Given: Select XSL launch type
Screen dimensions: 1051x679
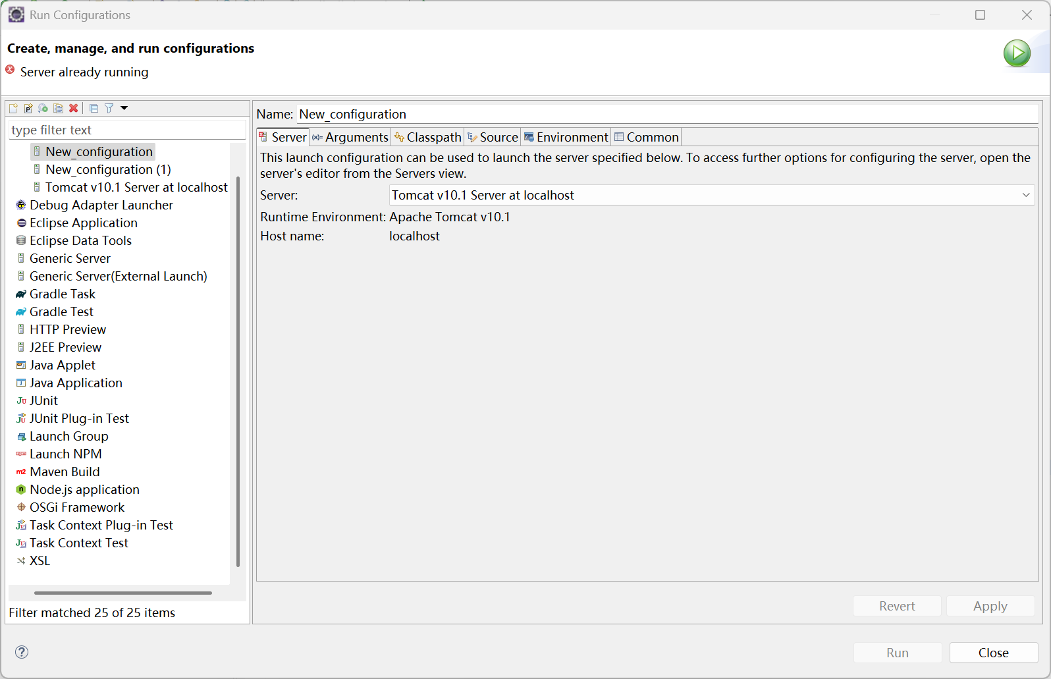Looking at the screenshot, I should pos(33,560).
